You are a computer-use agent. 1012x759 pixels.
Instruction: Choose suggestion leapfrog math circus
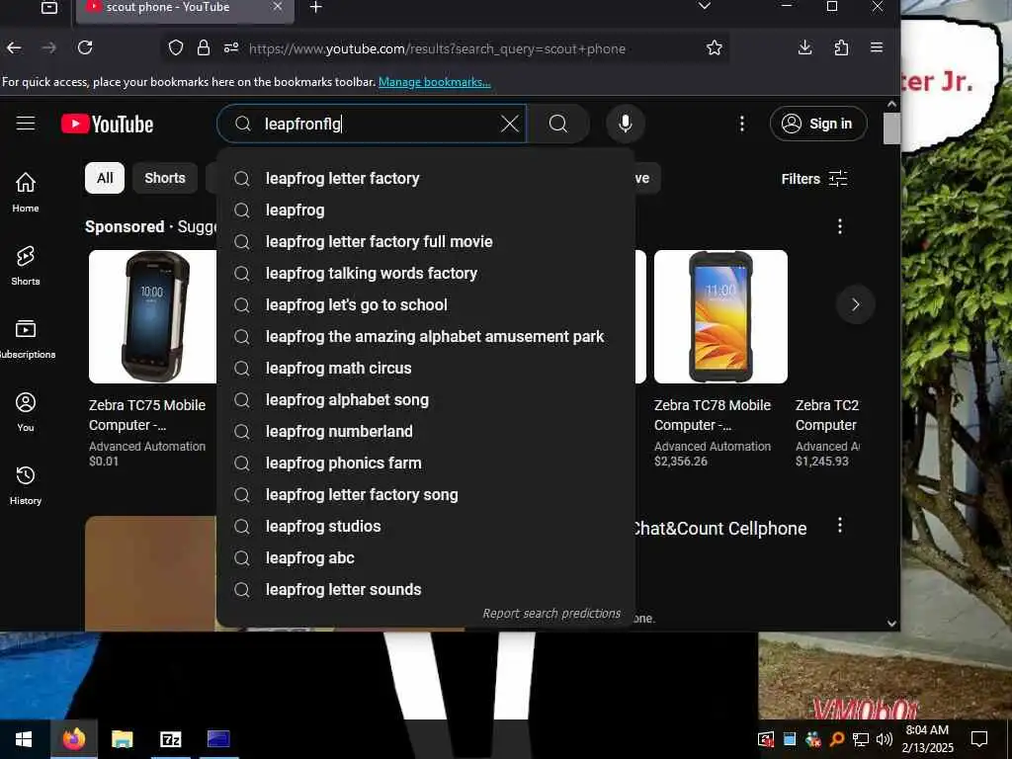click(426, 369)
